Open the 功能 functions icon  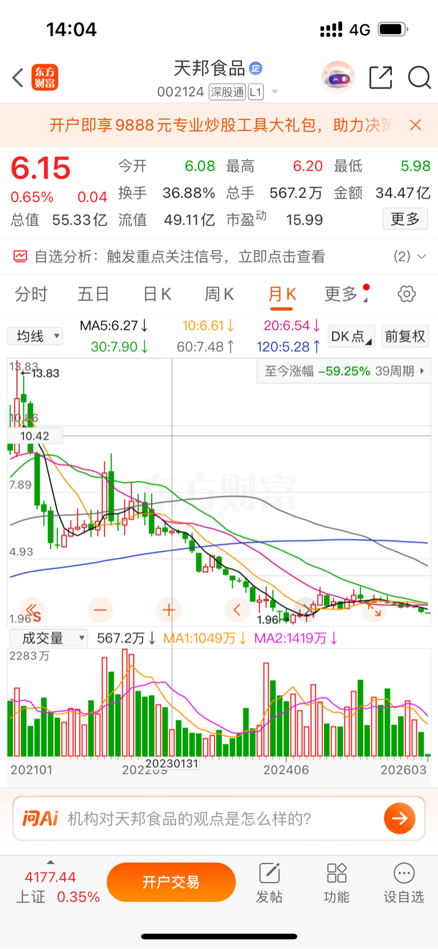[336, 873]
